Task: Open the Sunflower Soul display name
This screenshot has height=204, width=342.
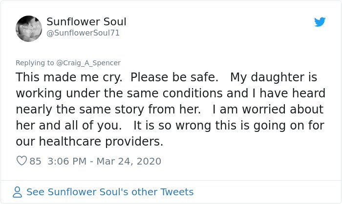Action: coord(86,22)
